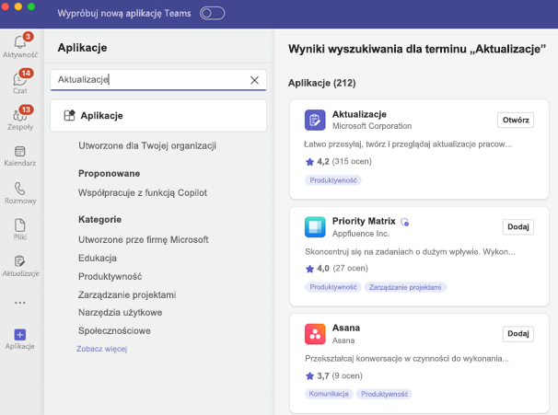Click Produktywność tag on Aktualizacje card
558x415 pixels.
pos(333,180)
